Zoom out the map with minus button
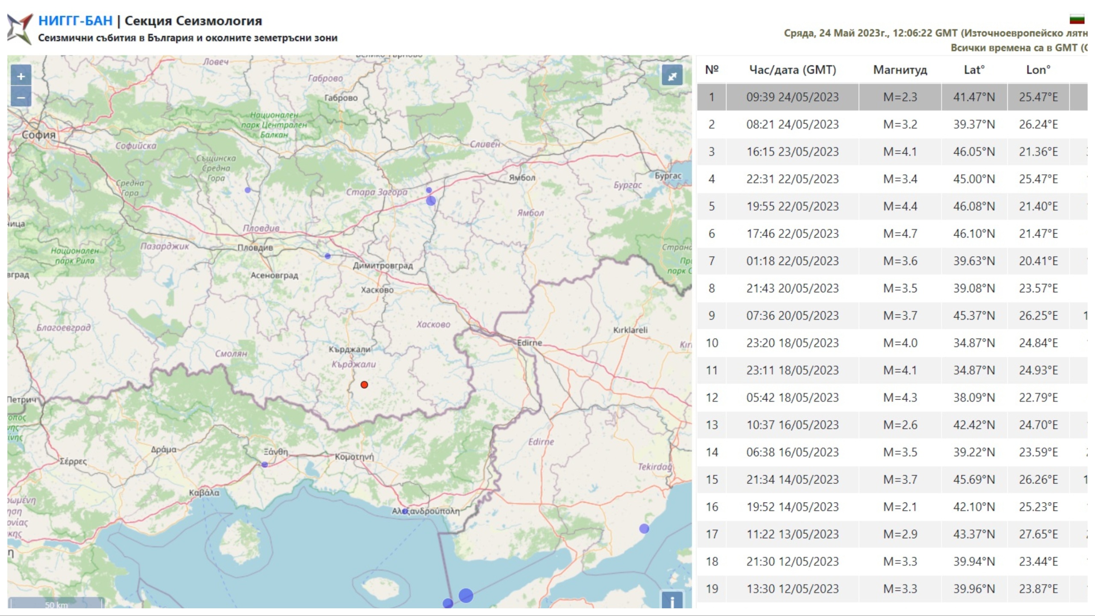 [21, 97]
